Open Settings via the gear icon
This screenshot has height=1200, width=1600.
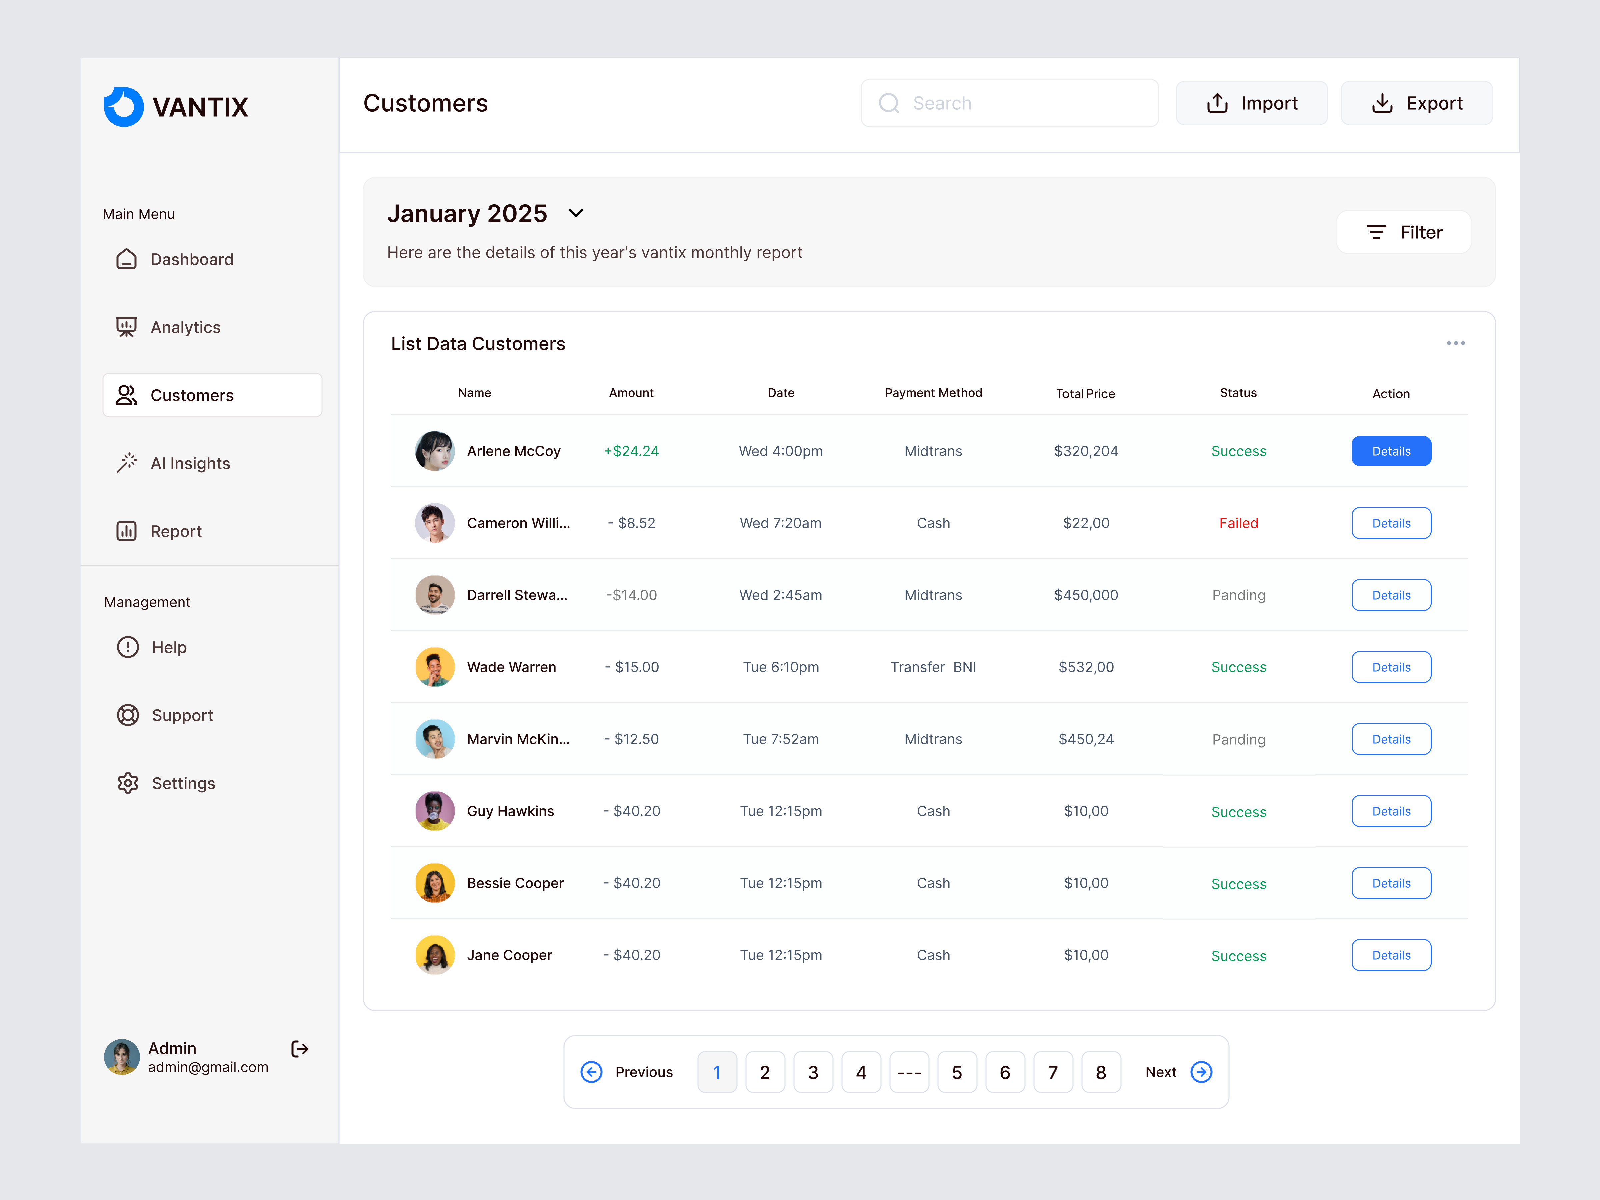pyautogui.click(x=127, y=783)
